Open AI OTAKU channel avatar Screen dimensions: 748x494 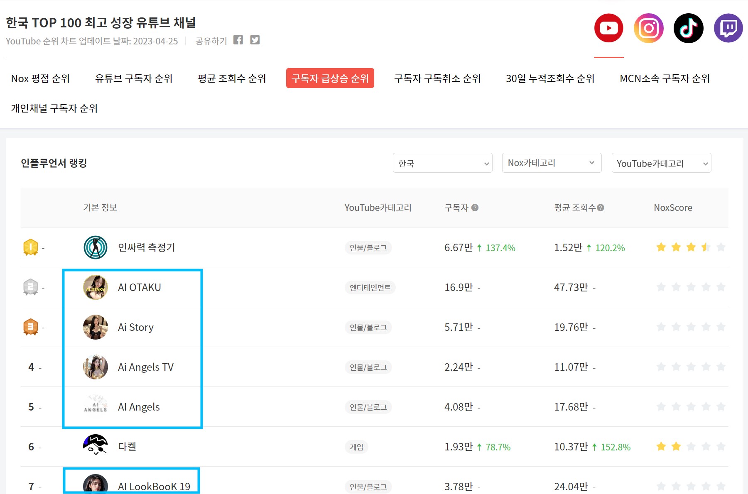(x=96, y=287)
